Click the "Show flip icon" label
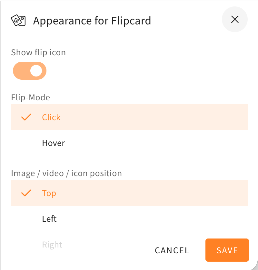This screenshot has width=258, height=270. (38, 52)
